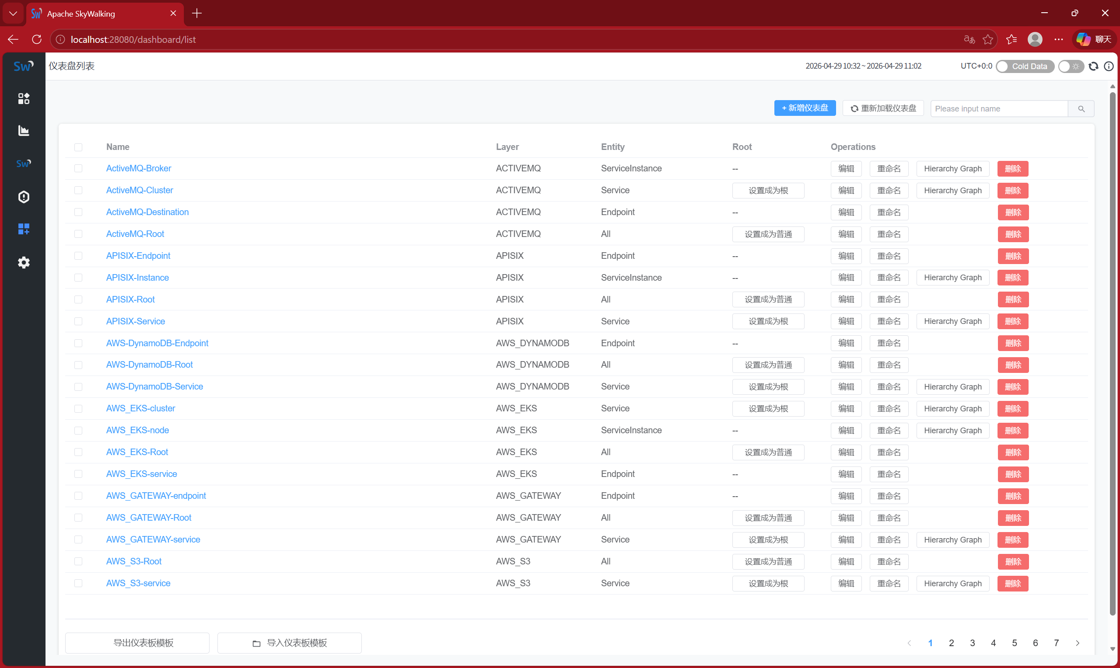Check the AWS_EKS-Root row checkbox

coord(78,452)
